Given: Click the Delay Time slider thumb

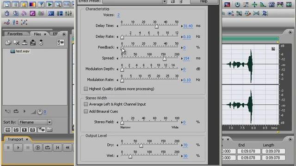Looking at the screenshot, I should point(156,27).
